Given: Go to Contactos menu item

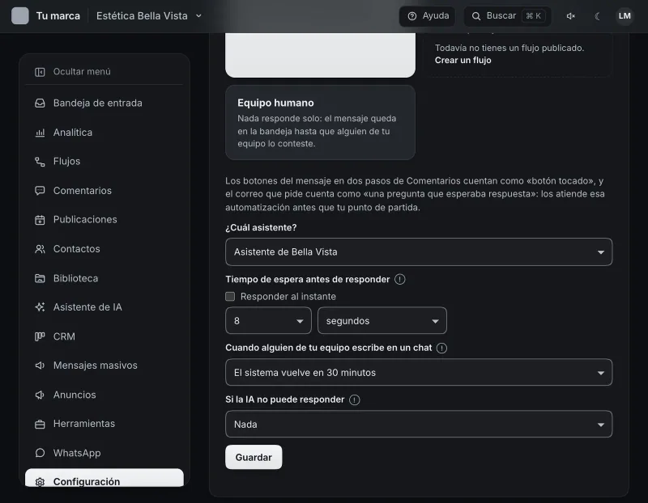Looking at the screenshot, I should 104,249.
